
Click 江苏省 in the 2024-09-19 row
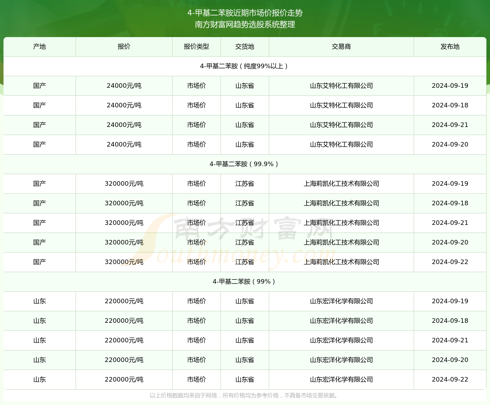(x=245, y=184)
